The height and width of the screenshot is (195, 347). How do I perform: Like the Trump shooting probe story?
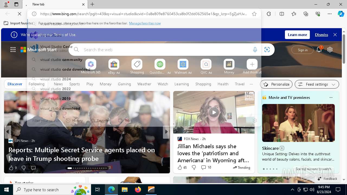tap(11, 168)
